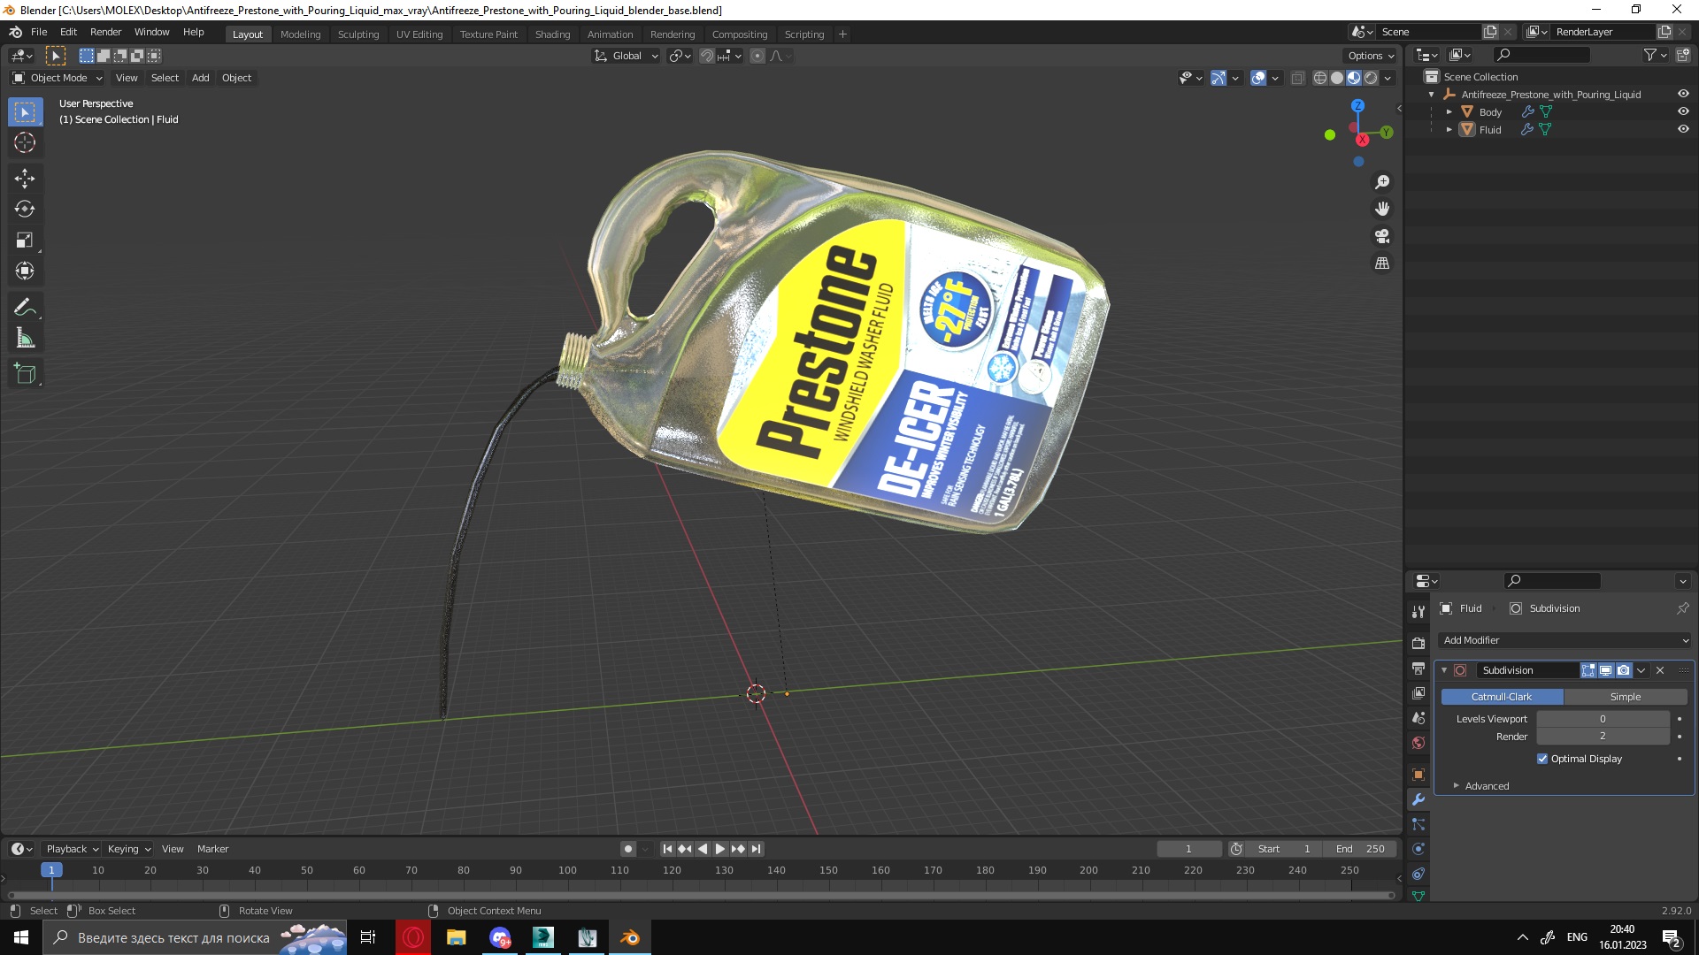The width and height of the screenshot is (1699, 955).
Task: Click the Levels Viewport value field
Action: pos(1603,719)
